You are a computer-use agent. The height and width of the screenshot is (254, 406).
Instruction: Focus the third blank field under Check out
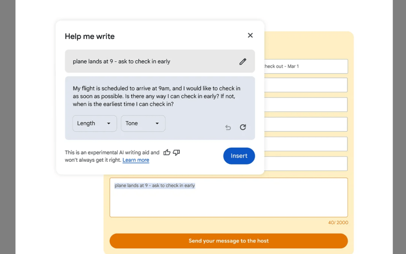point(306,124)
